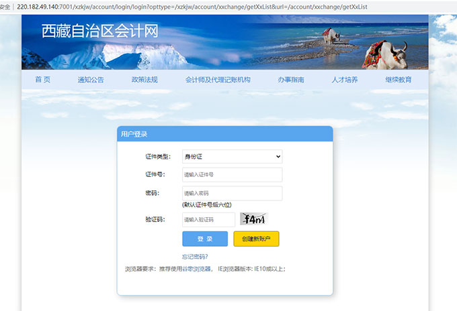Click into the 密码 password field
The image size is (457, 311).
click(232, 193)
